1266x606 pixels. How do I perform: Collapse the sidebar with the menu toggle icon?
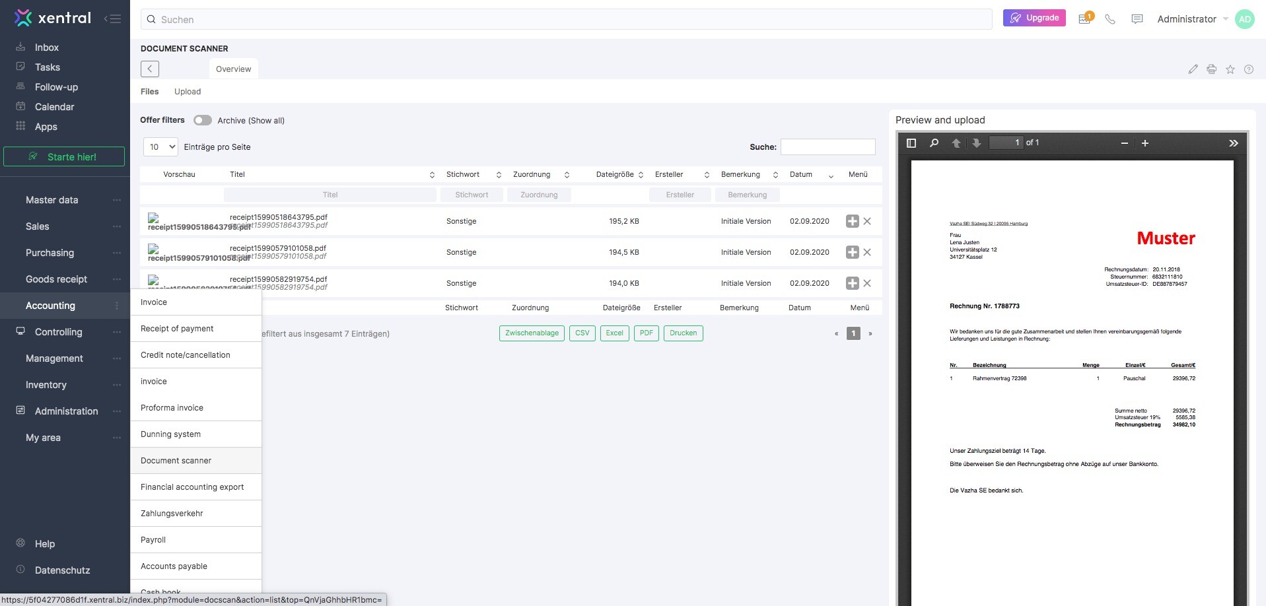pos(112,18)
